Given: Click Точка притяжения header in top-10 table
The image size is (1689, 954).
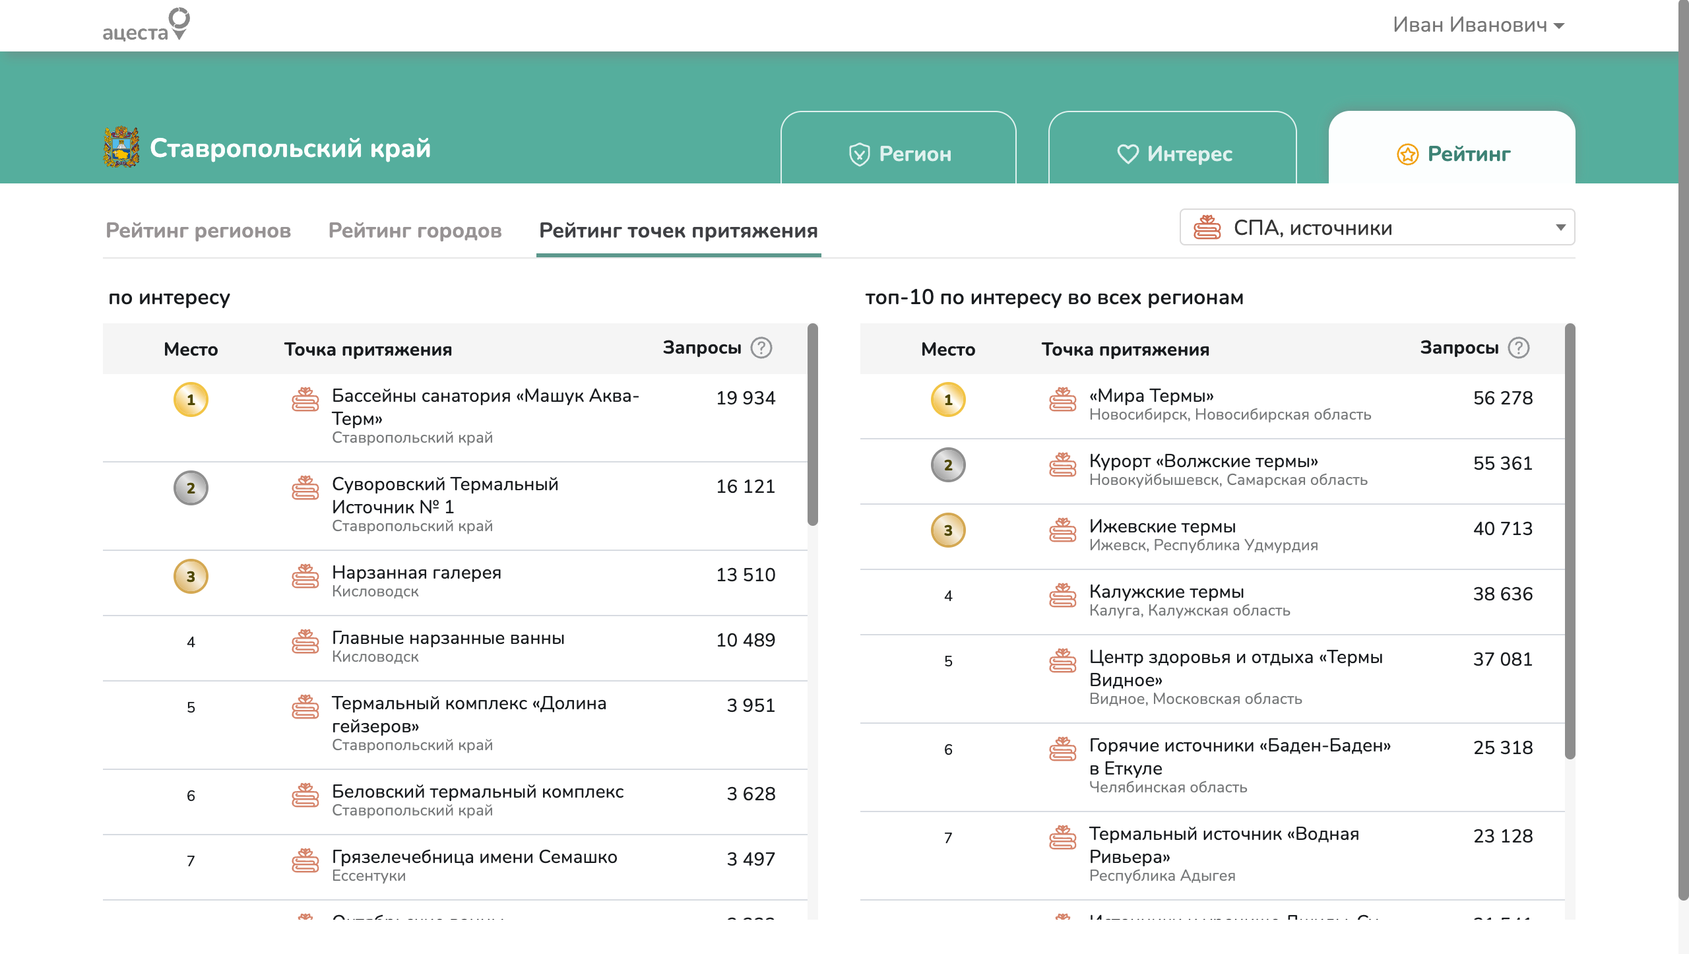Looking at the screenshot, I should tap(1126, 350).
